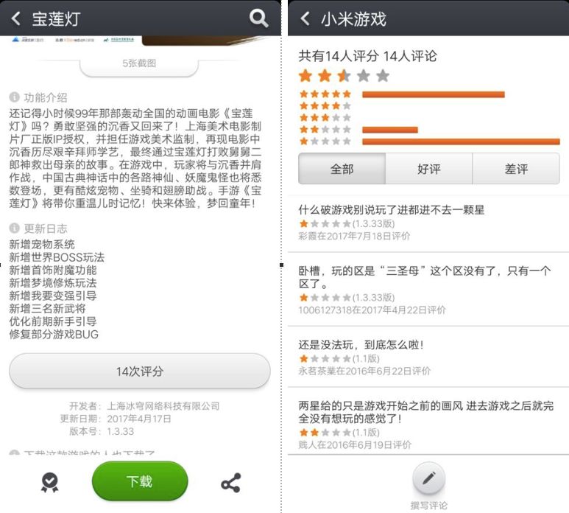Click developer name 上海冰穹网络科技有限公司
Screen dimensions: 569x513
click(163, 406)
